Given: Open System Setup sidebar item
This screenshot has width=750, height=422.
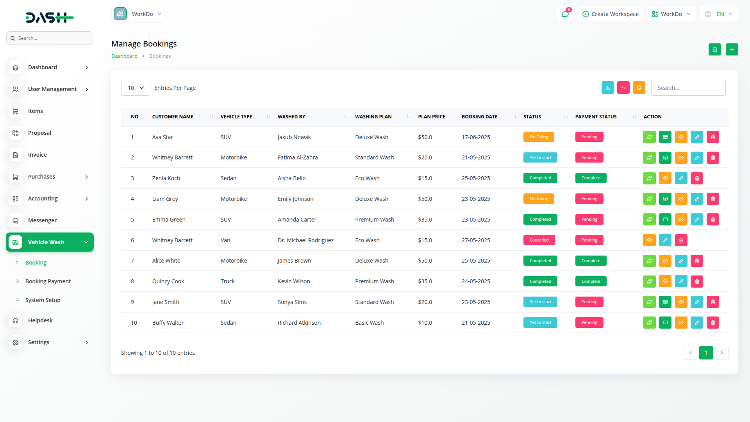Looking at the screenshot, I should 43,300.
